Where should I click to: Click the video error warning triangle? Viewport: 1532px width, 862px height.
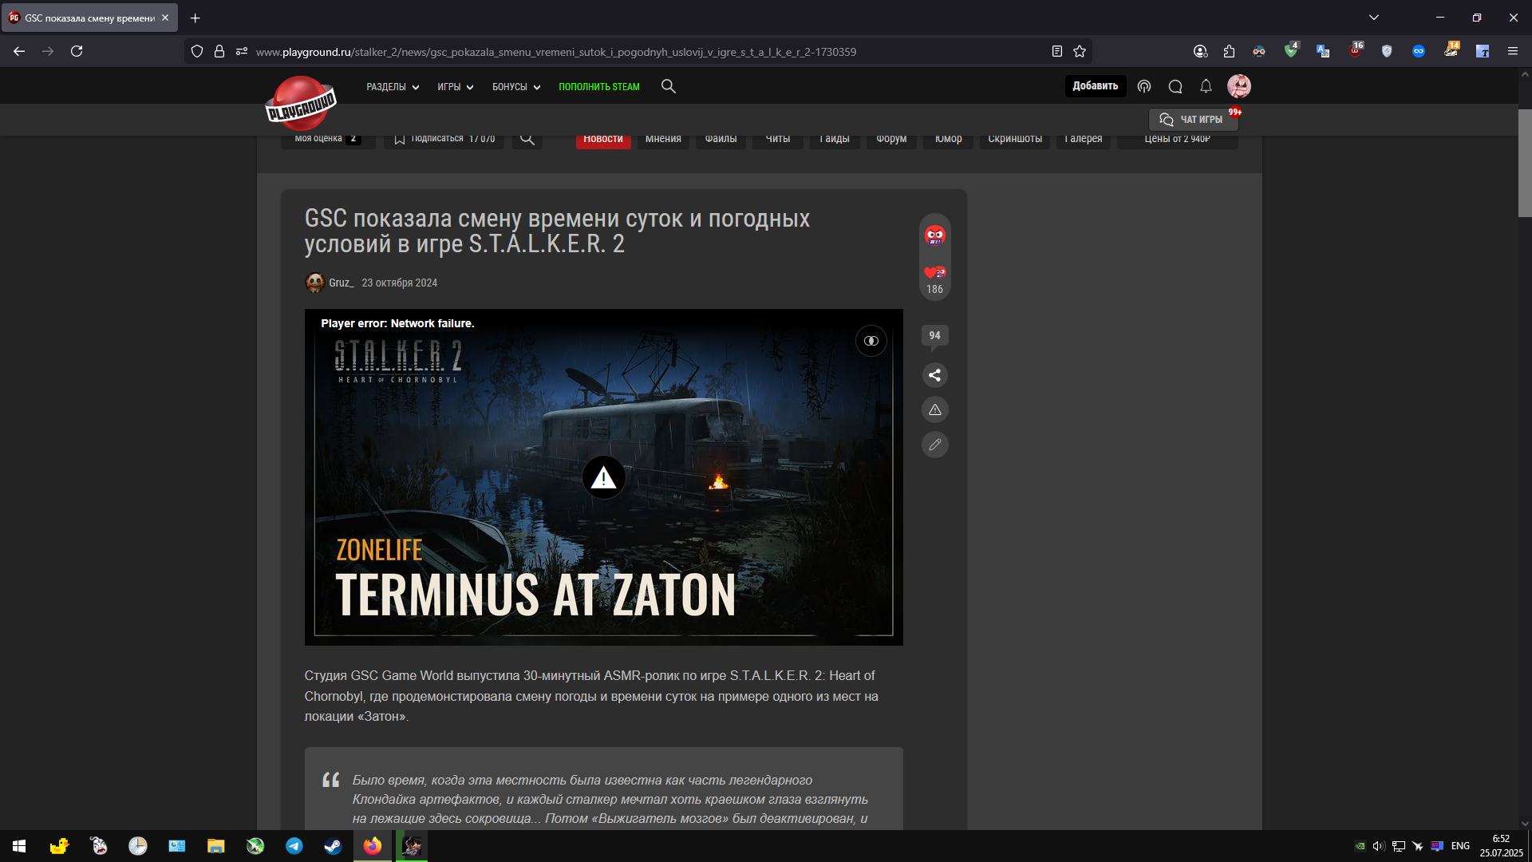click(x=604, y=477)
